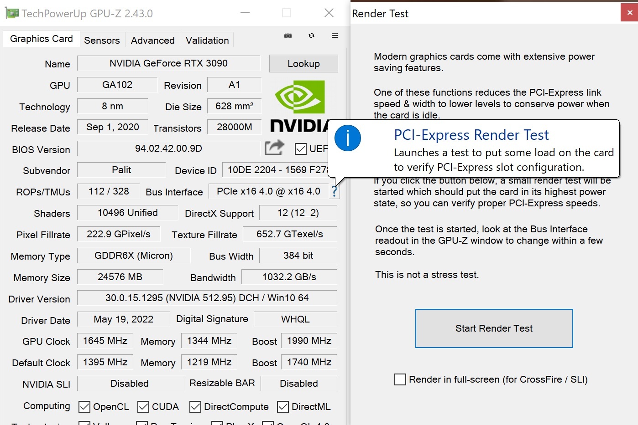Toggle the UEFI checkbox
Screen dimensions: 638x425
[x=300, y=149]
